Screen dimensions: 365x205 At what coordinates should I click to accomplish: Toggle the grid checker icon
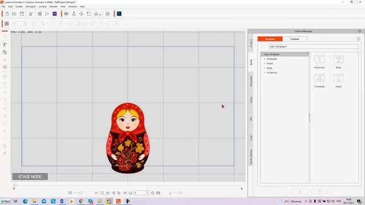click(x=6, y=24)
